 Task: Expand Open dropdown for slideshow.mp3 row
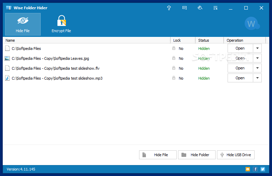tap(257, 78)
